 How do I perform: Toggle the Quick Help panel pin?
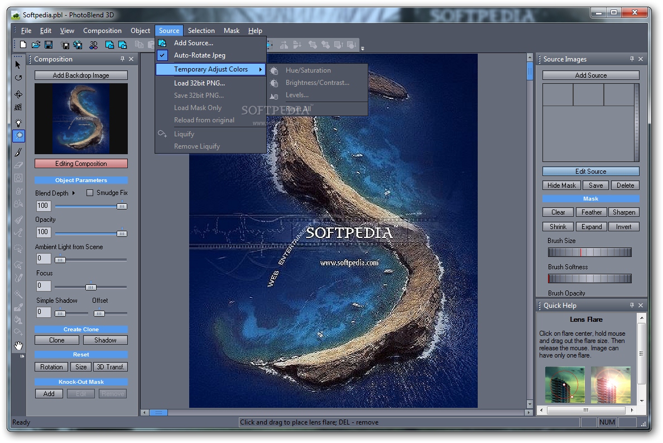(x=632, y=305)
